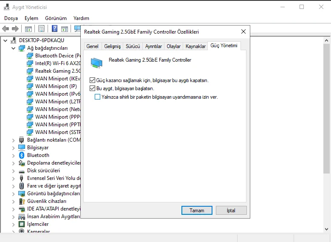Click the Ağ bağdaştırıcıları network icon

22,48
